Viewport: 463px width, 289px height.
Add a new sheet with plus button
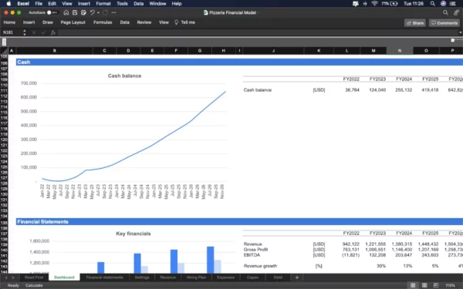point(297,277)
